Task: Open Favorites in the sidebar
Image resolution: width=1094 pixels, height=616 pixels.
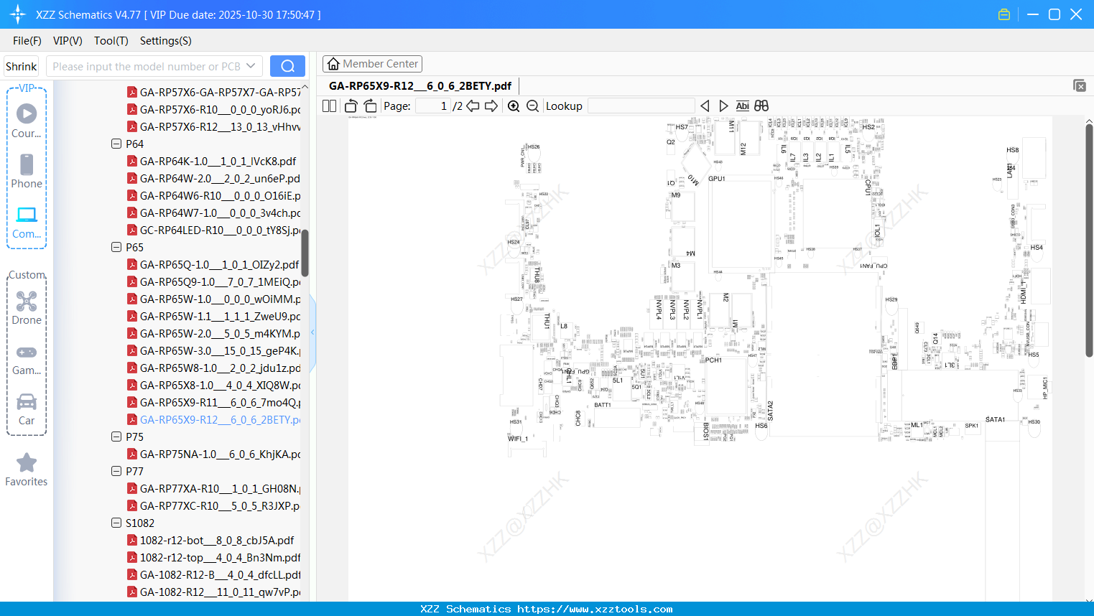Action: (x=27, y=470)
